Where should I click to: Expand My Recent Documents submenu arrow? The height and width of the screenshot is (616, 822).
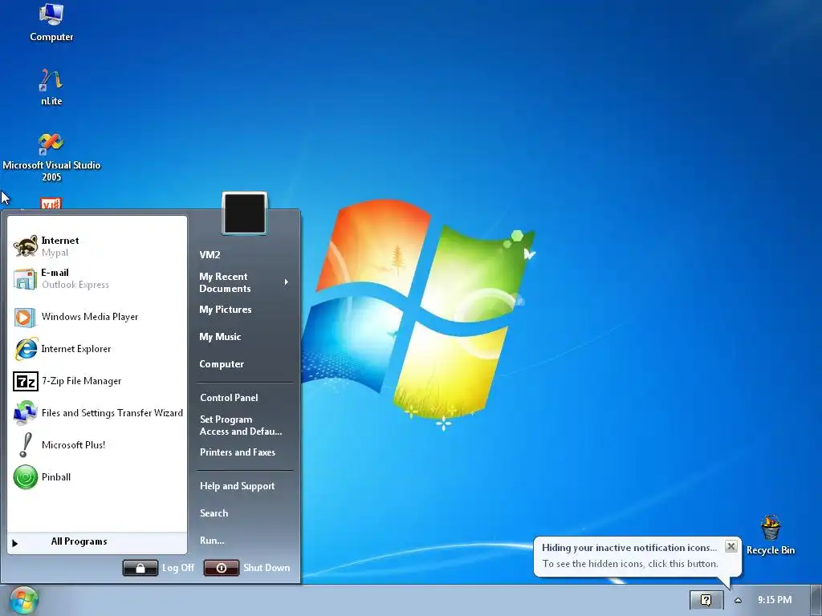[287, 282]
